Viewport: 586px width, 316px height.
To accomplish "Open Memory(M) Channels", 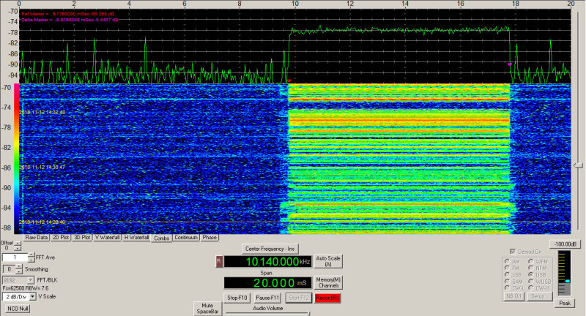I will point(327,282).
